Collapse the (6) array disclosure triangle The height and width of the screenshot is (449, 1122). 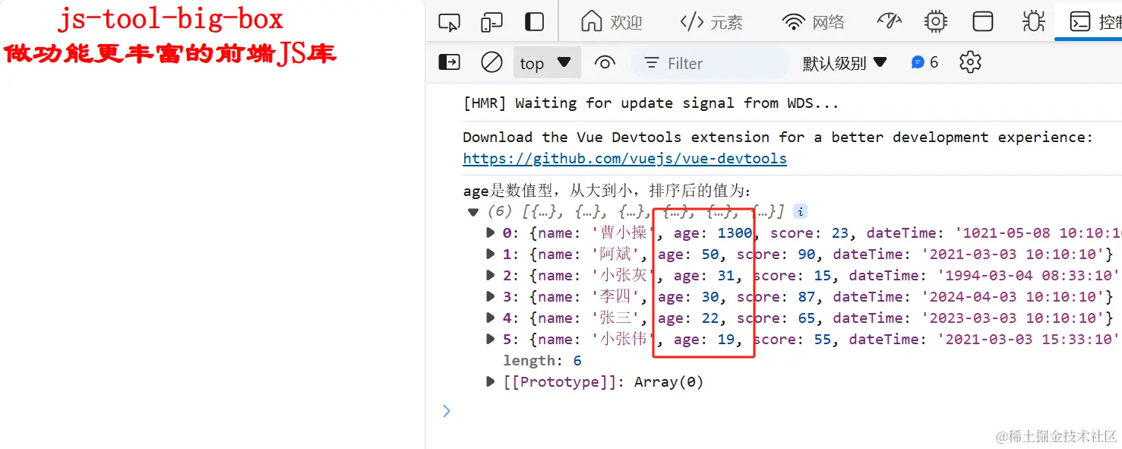coord(473,212)
